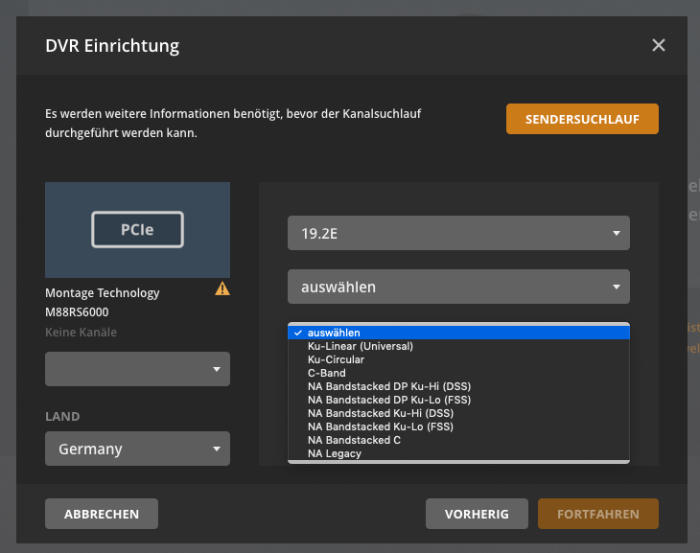Select highlighted auswählen option in list
The image size is (700, 553).
(x=458, y=333)
